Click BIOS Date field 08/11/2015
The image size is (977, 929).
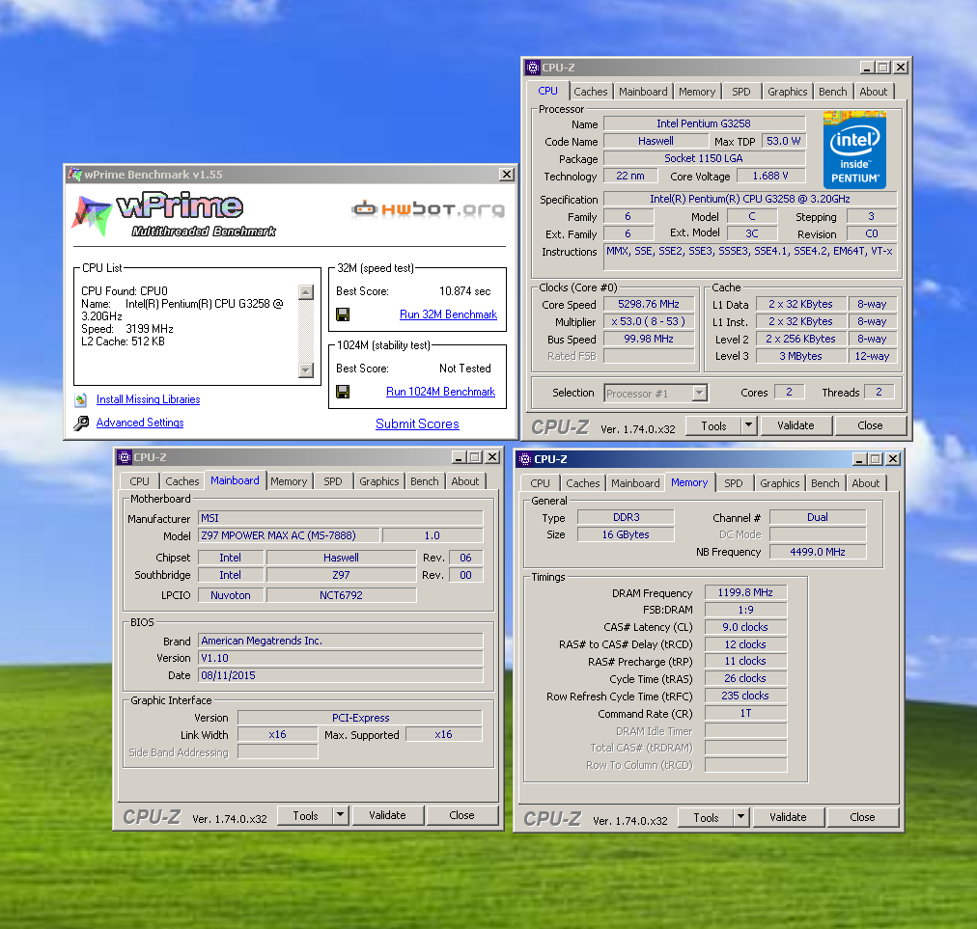341,675
